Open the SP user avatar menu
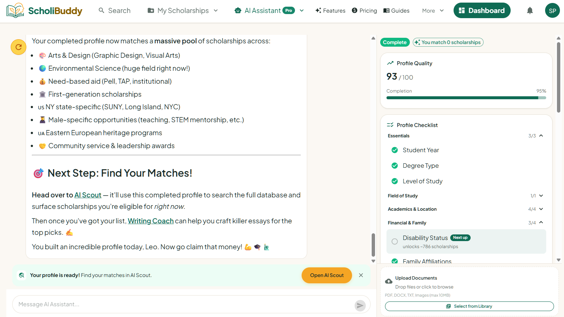This screenshot has height=317, width=564. (552, 10)
